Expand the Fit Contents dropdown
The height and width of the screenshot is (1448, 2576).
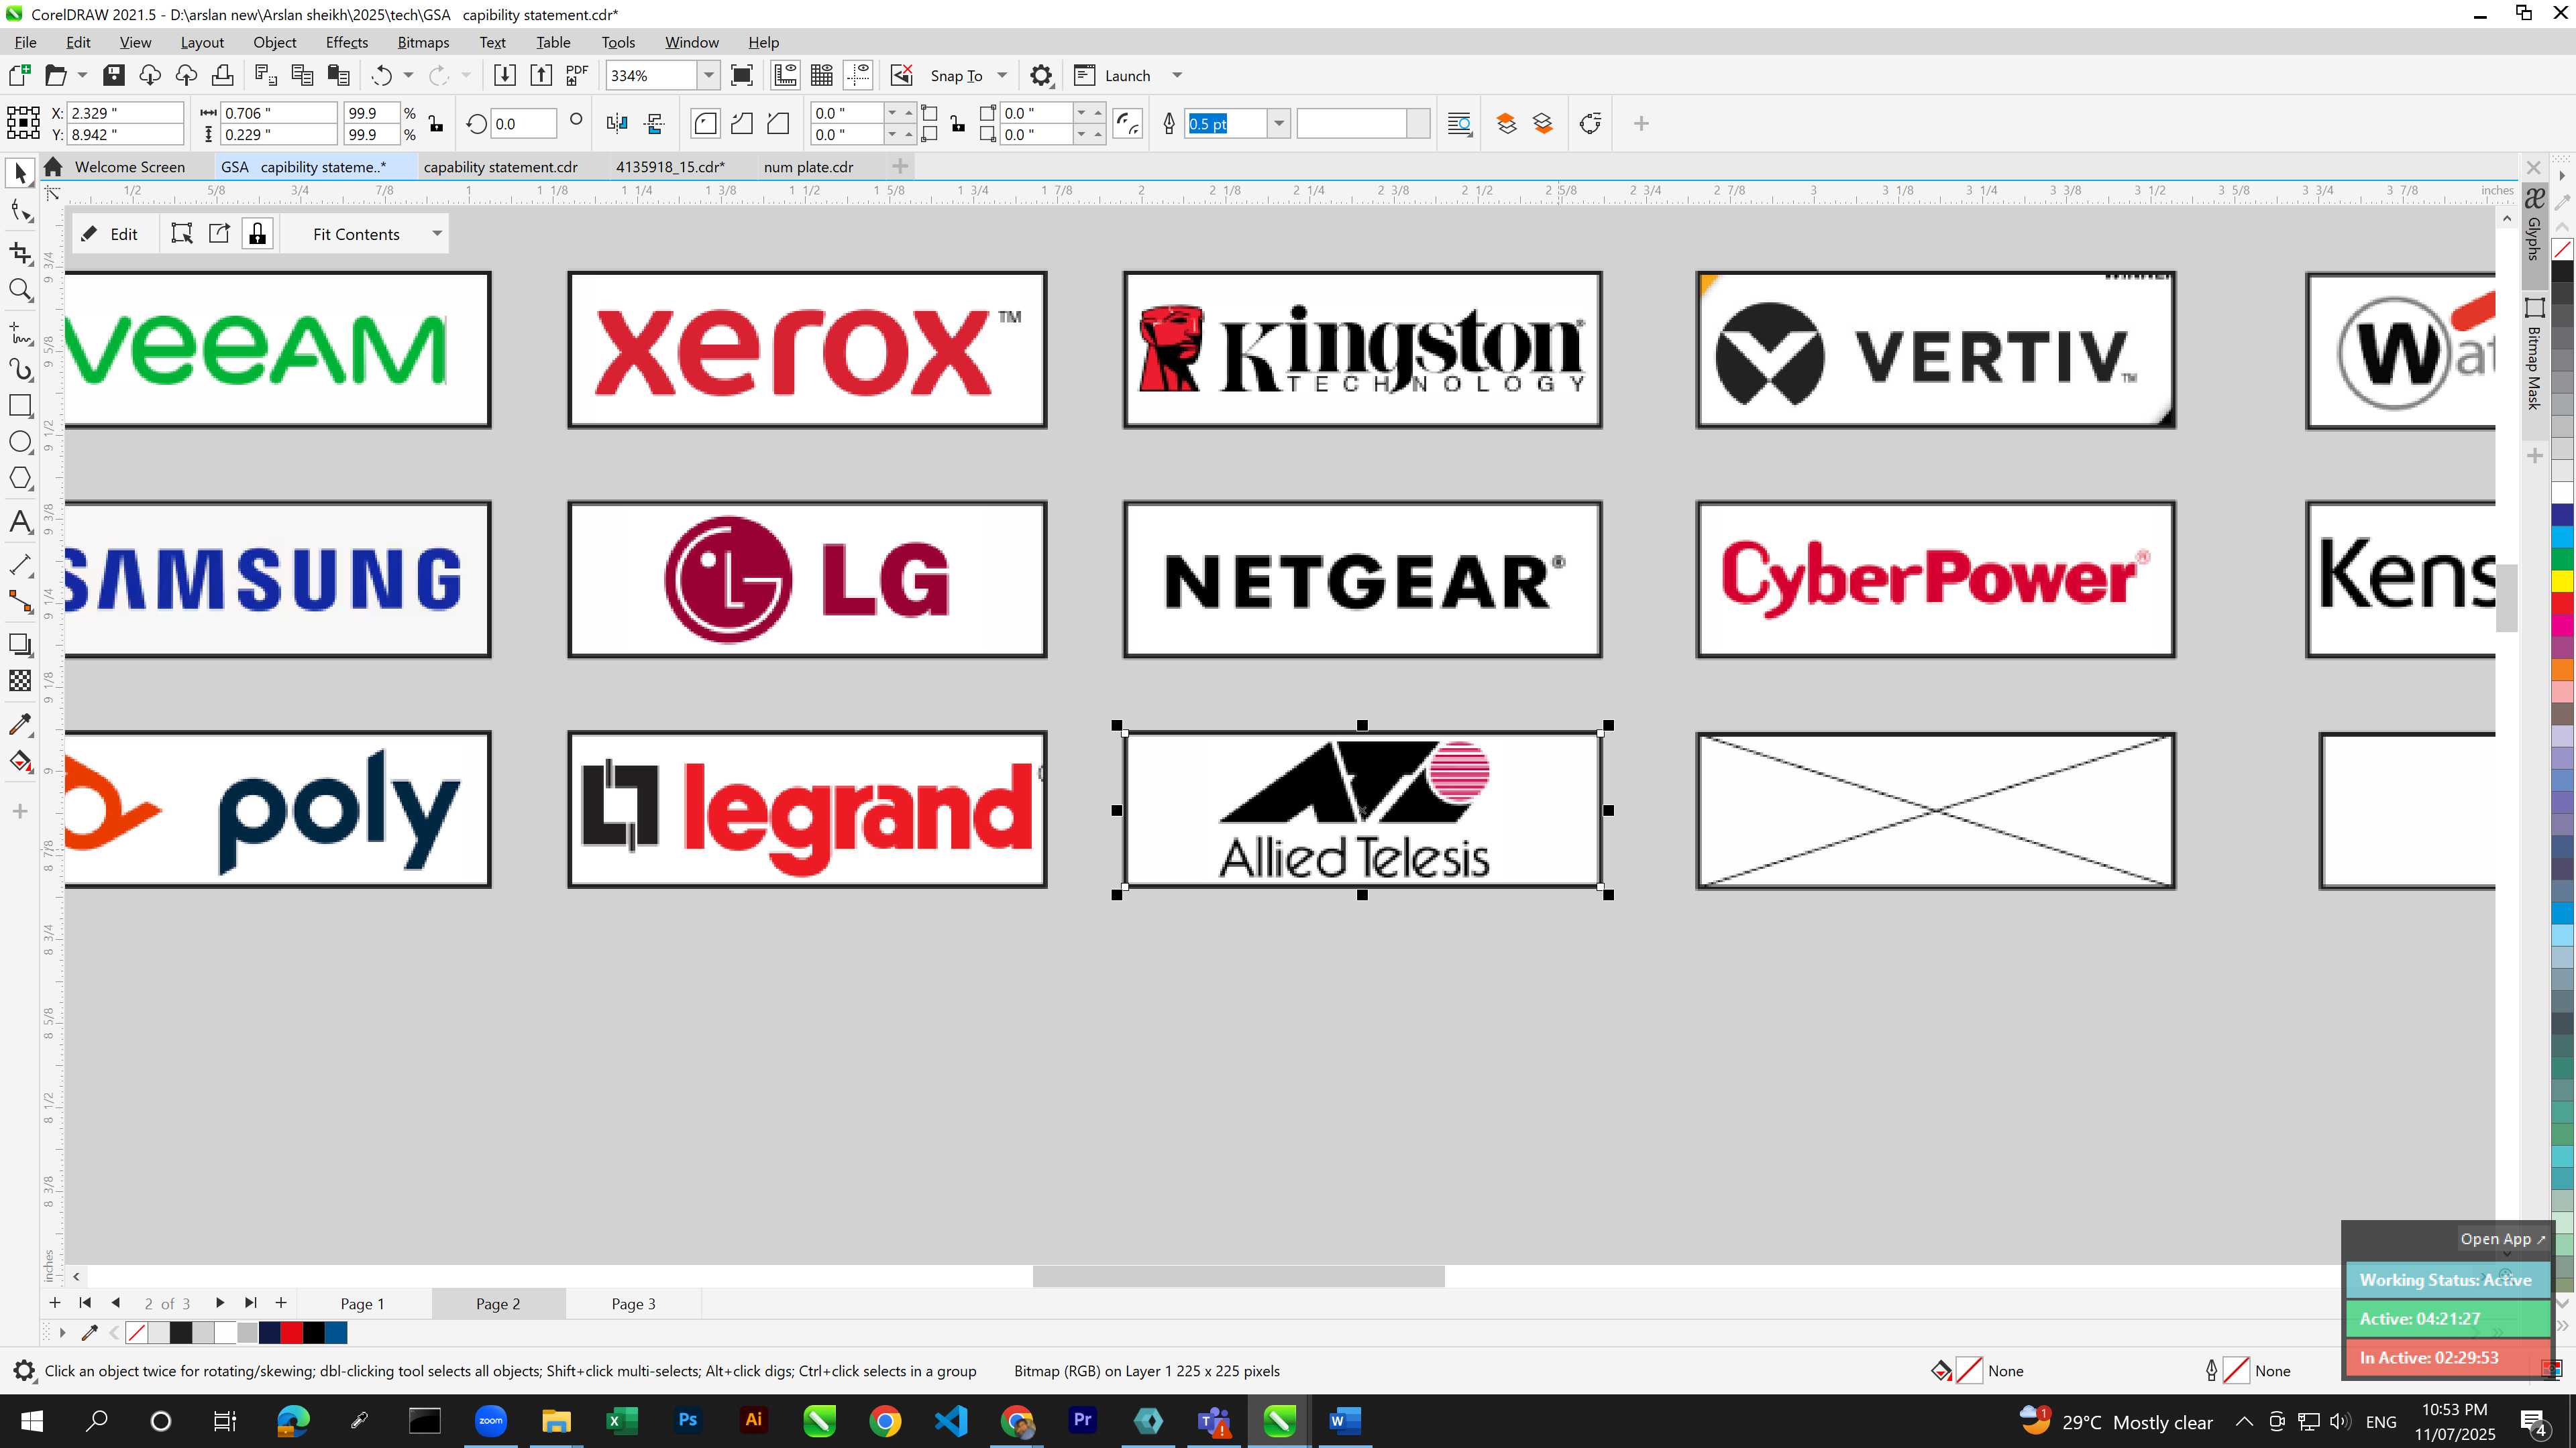click(437, 234)
